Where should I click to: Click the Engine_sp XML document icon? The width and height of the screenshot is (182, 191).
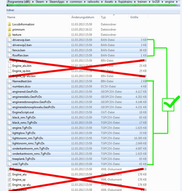point(10,179)
